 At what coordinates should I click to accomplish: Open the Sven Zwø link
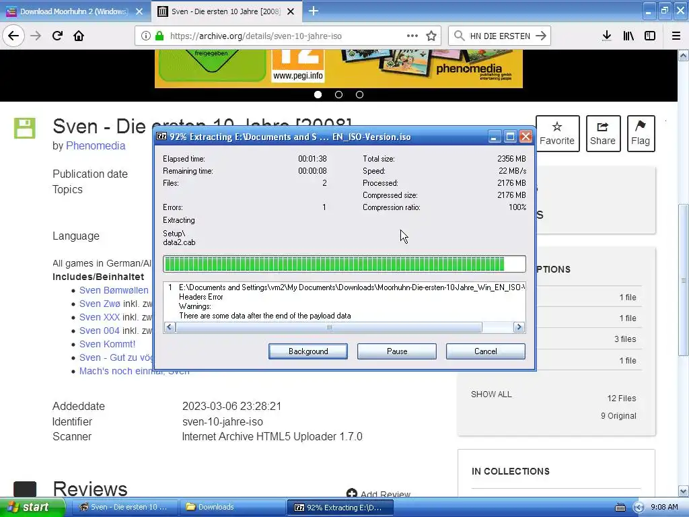[100, 304]
